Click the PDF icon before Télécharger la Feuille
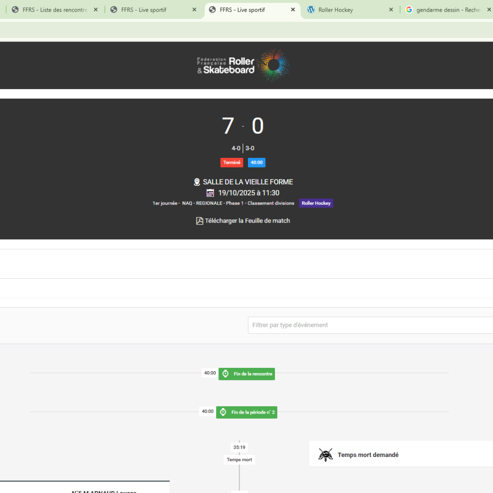The width and height of the screenshot is (493, 493). pyautogui.click(x=199, y=221)
